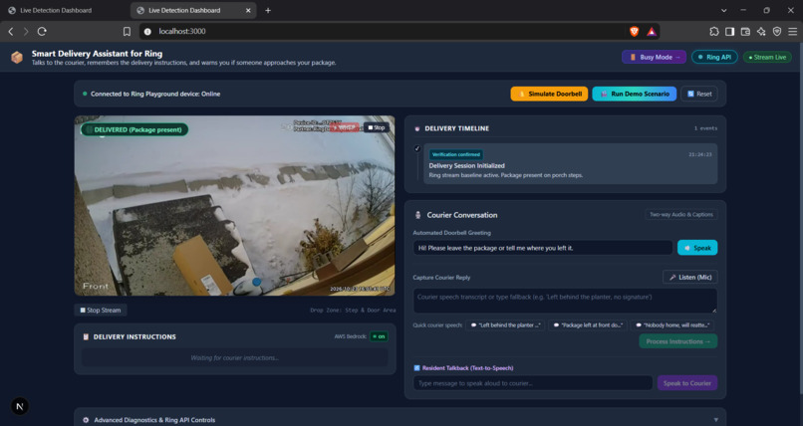Click the Connected to Ring Playground status text
This screenshot has width=803, height=426.
tap(155, 94)
